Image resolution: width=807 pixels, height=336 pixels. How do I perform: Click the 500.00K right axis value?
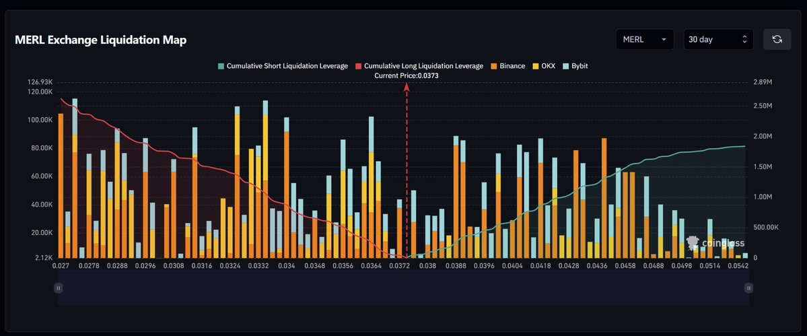point(765,228)
